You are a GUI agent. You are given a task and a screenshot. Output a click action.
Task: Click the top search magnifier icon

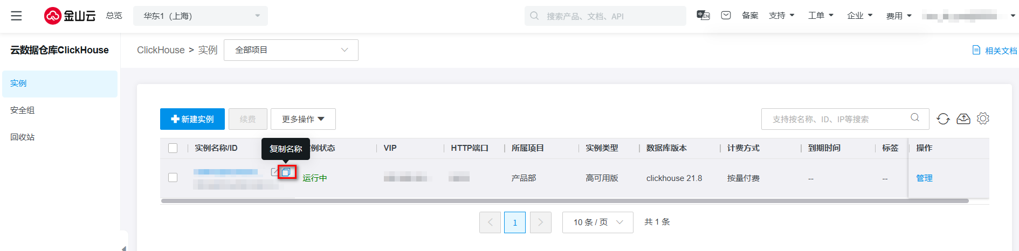coord(534,16)
